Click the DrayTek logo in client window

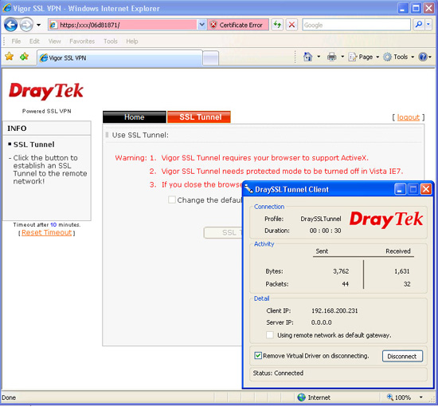coord(386,219)
